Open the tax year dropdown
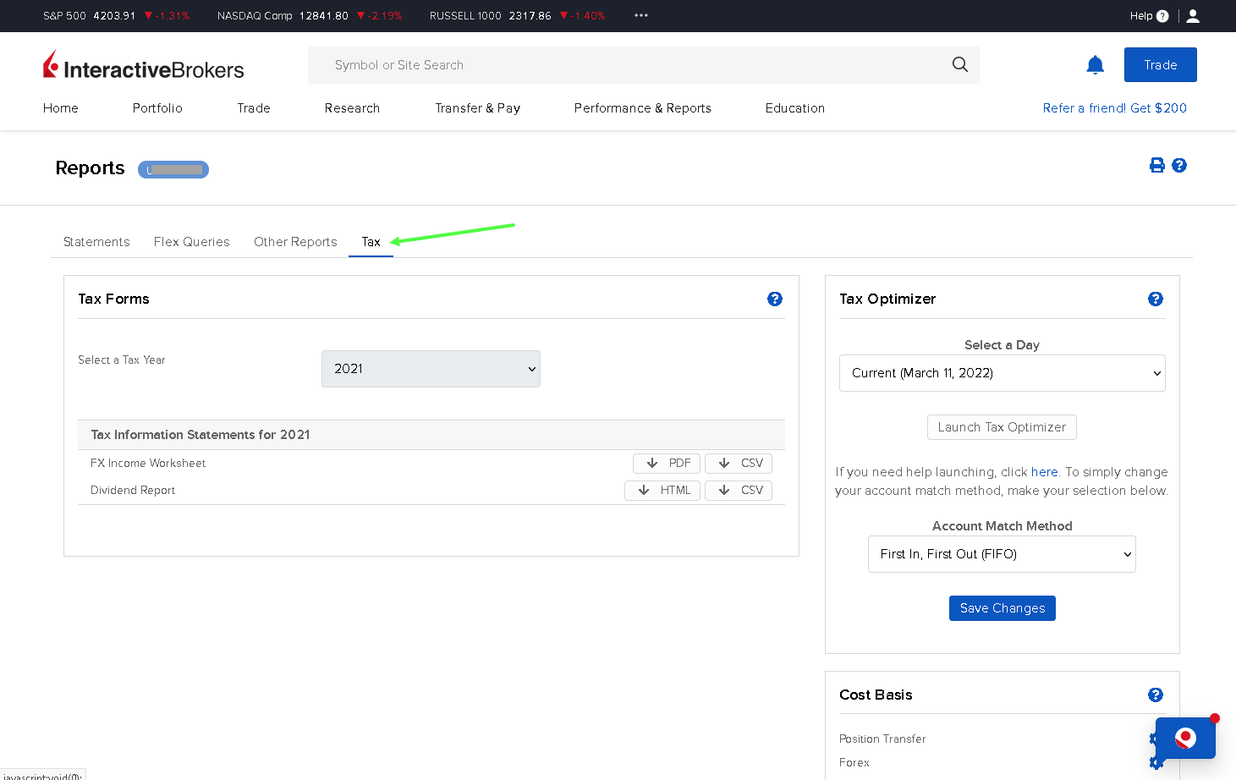Viewport: 1236px width, 780px height. pos(431,369)
